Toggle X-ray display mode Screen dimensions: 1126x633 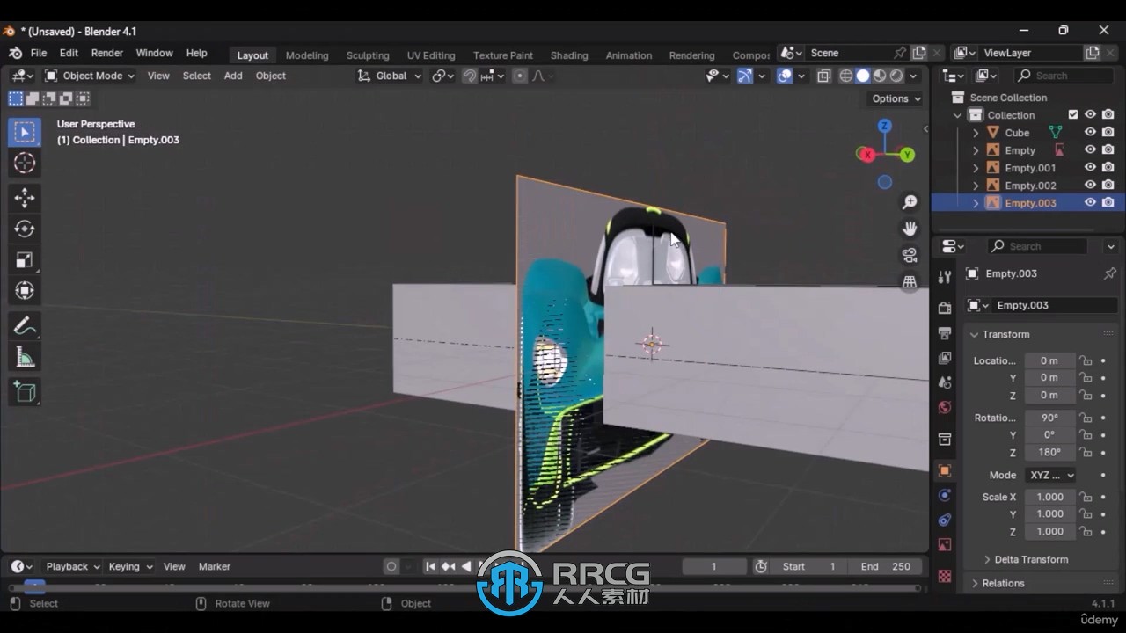[824, 76]
